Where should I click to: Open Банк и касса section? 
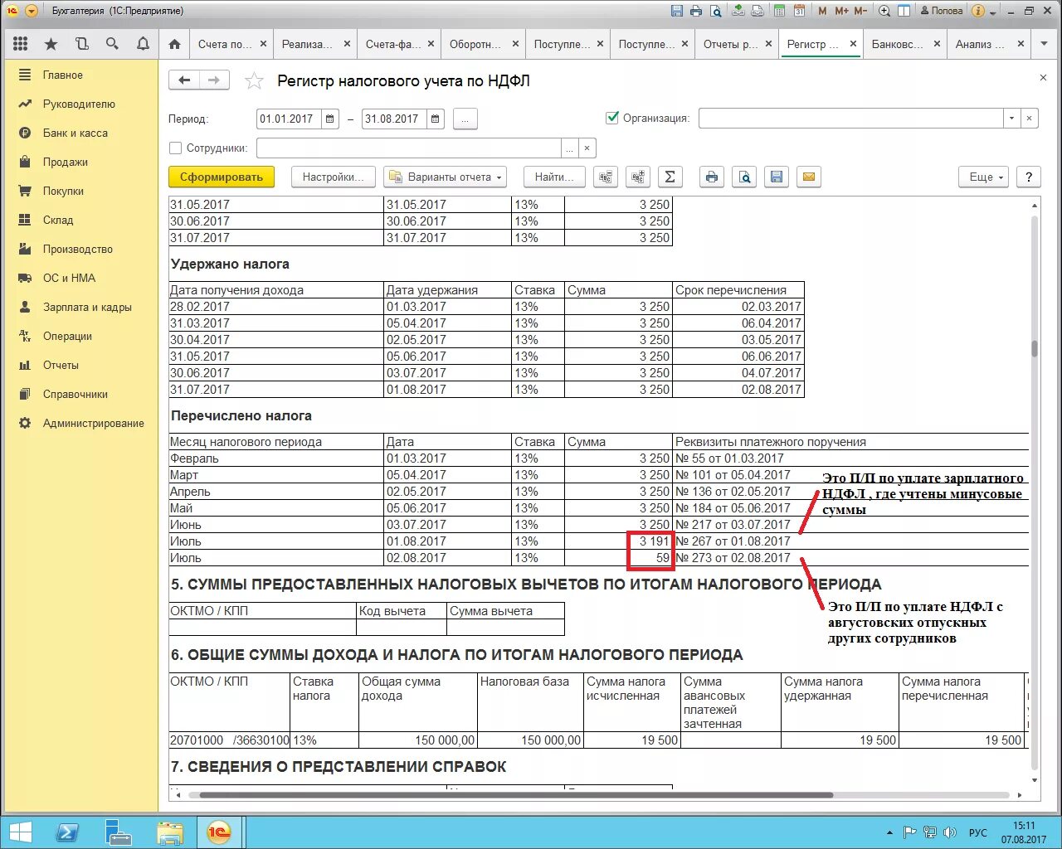(x=76, y=133)
